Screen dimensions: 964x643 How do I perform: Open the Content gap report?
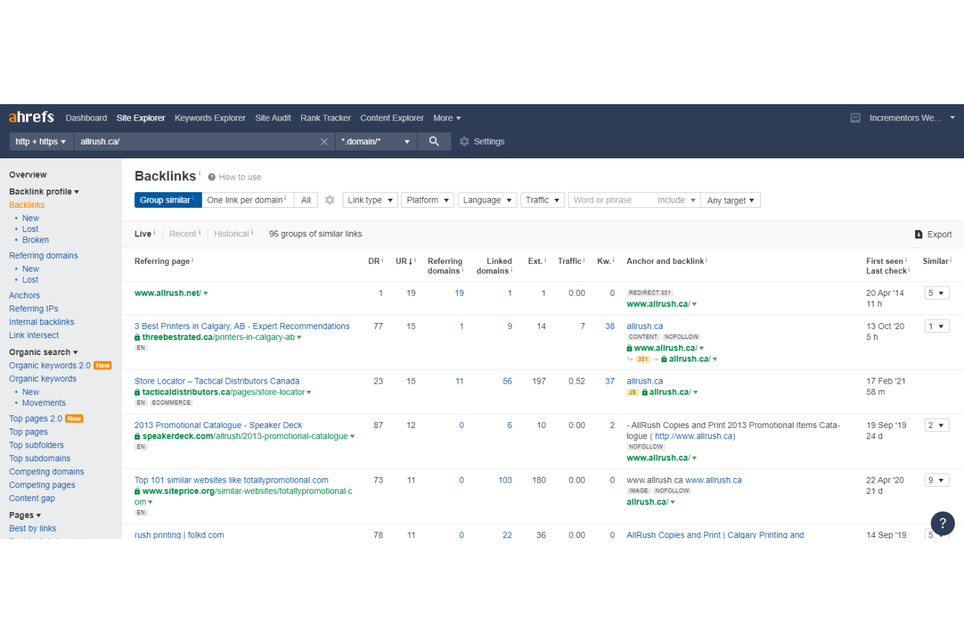32,498
